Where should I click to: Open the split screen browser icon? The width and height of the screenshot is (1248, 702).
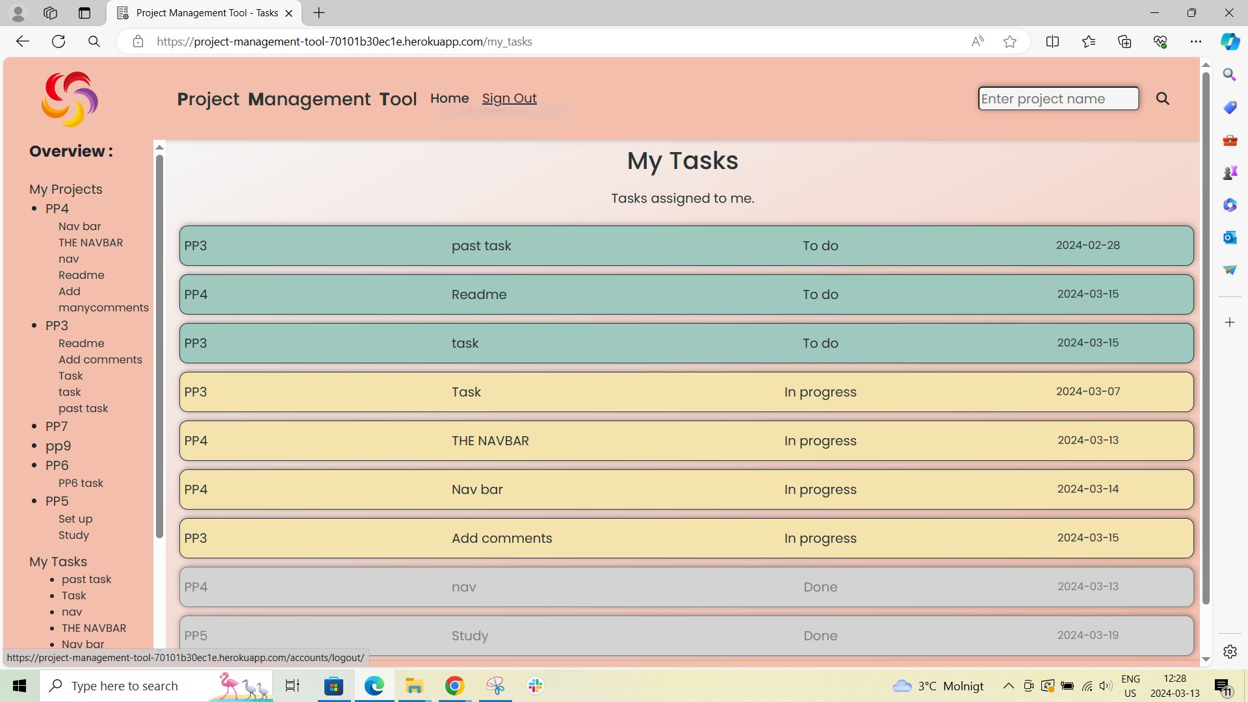pos(1053,41)
